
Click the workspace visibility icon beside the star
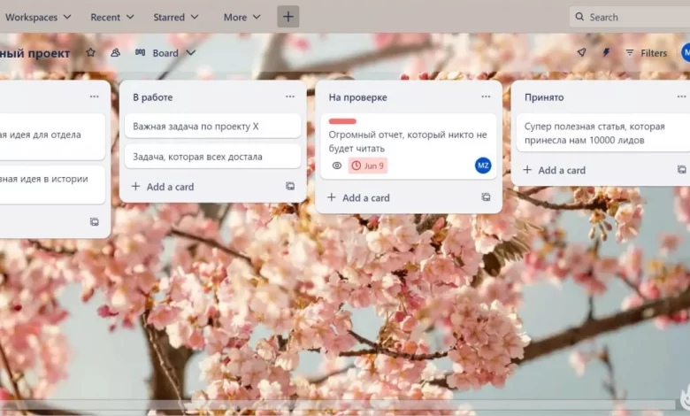click(115, 53)
